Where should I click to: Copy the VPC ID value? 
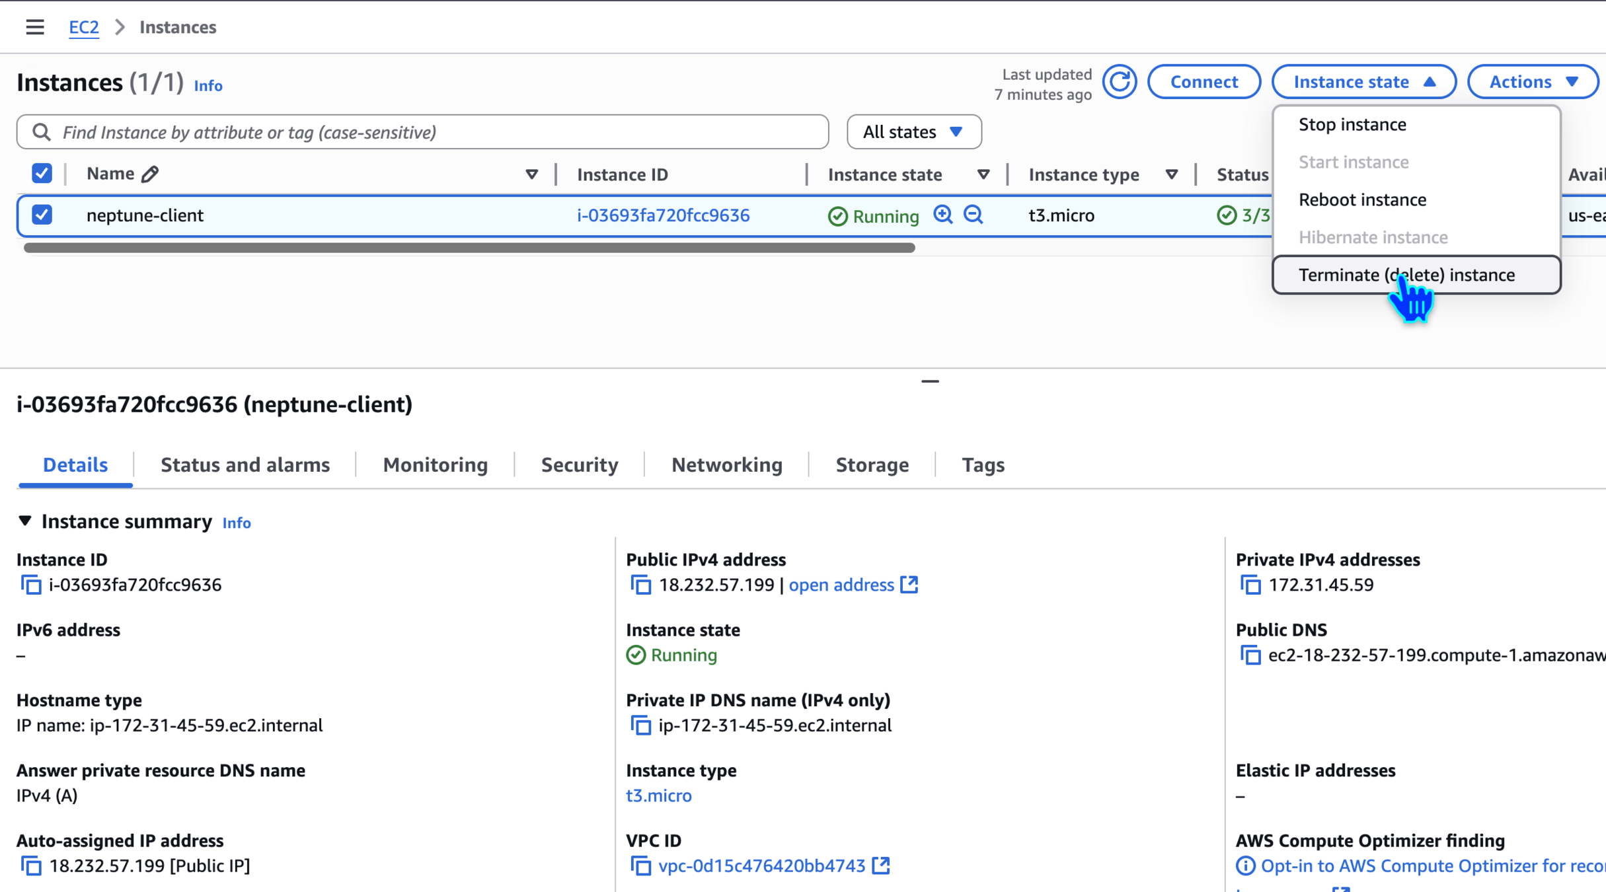point(640,866)
